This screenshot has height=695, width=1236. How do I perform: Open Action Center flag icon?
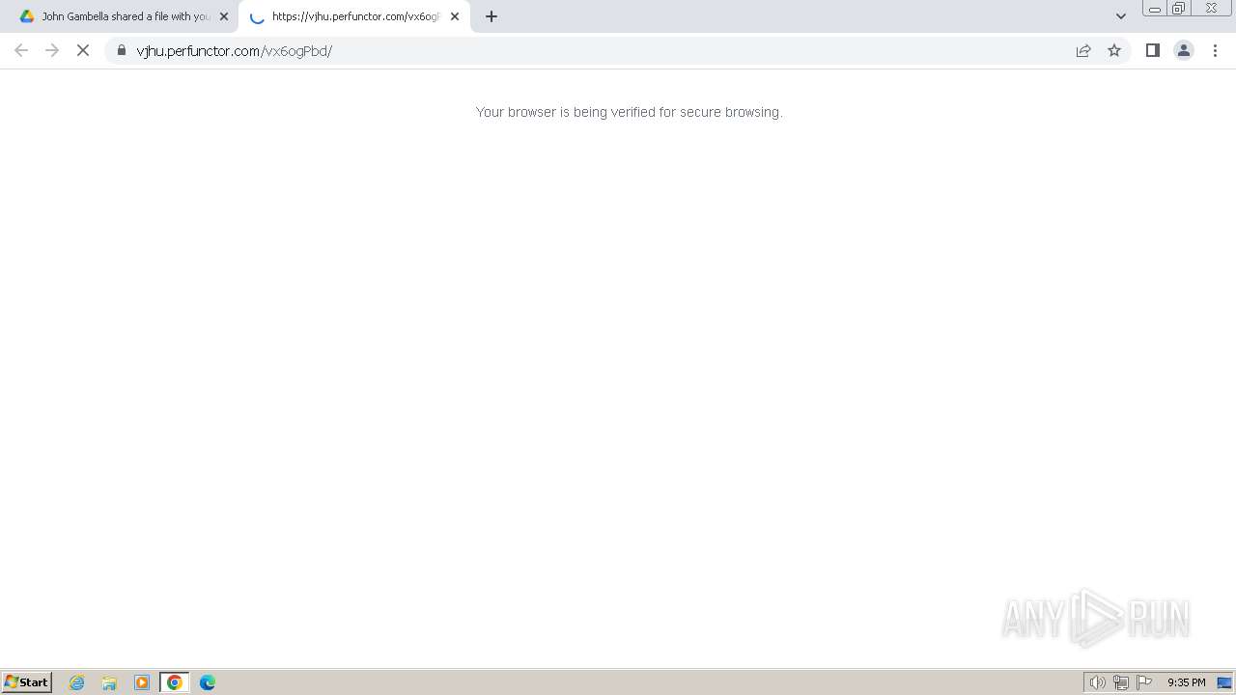click(1144, 682)
